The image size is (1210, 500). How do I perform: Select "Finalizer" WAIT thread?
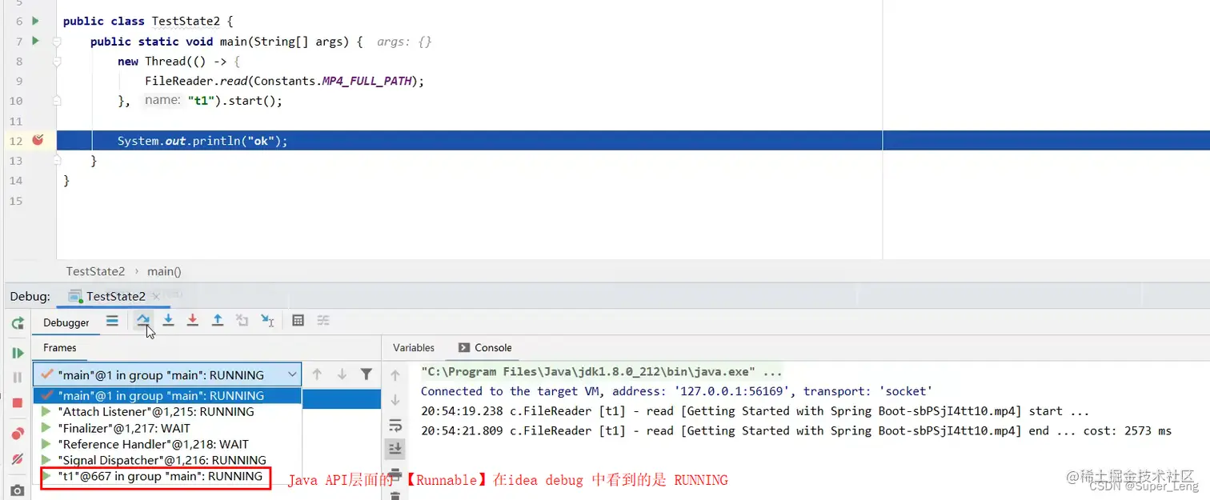(167, 428)
